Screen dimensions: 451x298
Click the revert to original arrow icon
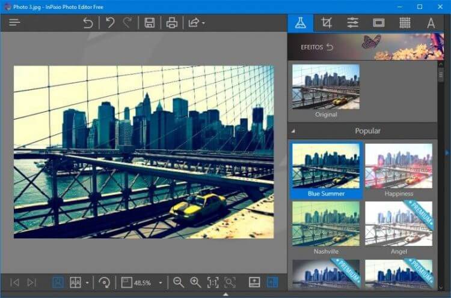click(x=88, y=23)
